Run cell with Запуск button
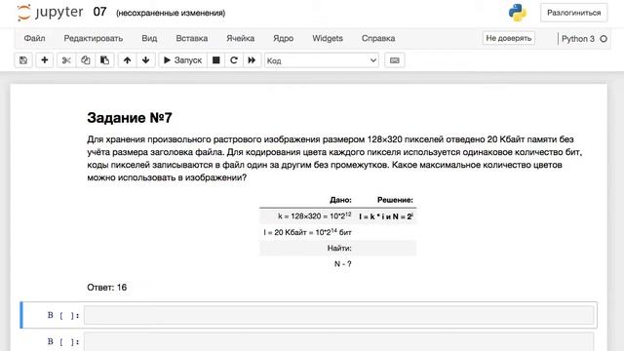This screenshot has height=351, width=624. (182, 60)
